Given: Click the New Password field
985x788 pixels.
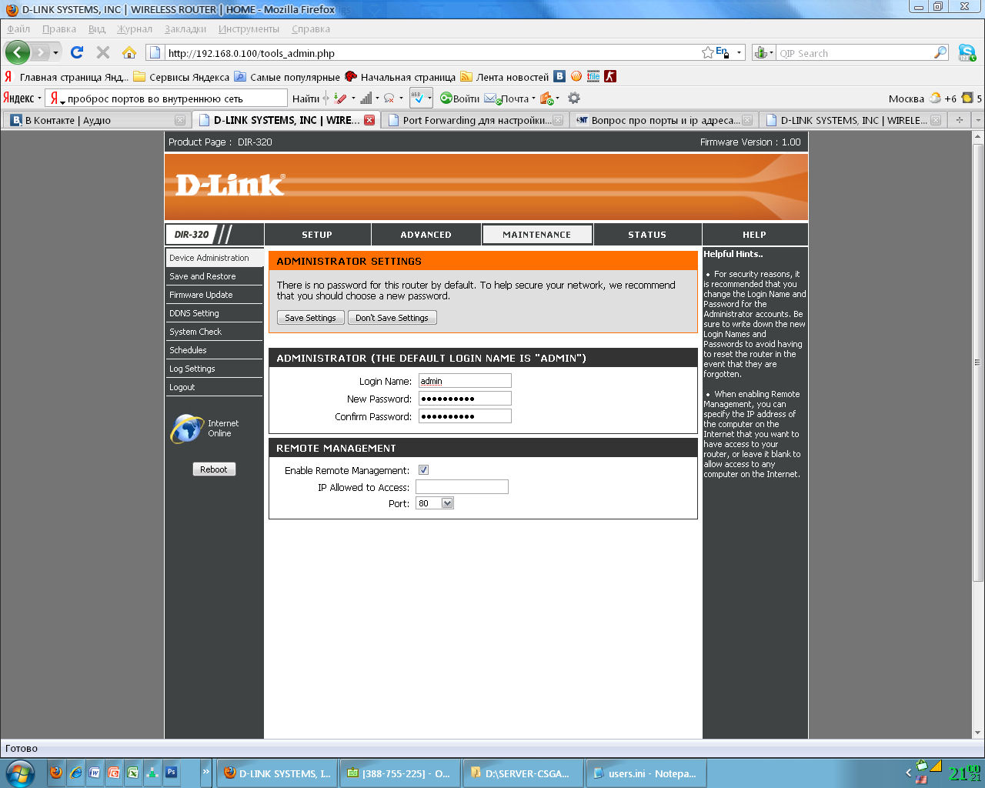Looking at the screenshot, I should 465,399.
